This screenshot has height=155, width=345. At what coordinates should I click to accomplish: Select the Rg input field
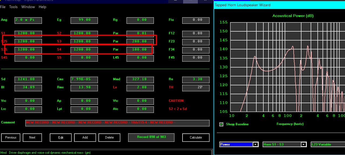pos(140,20)
